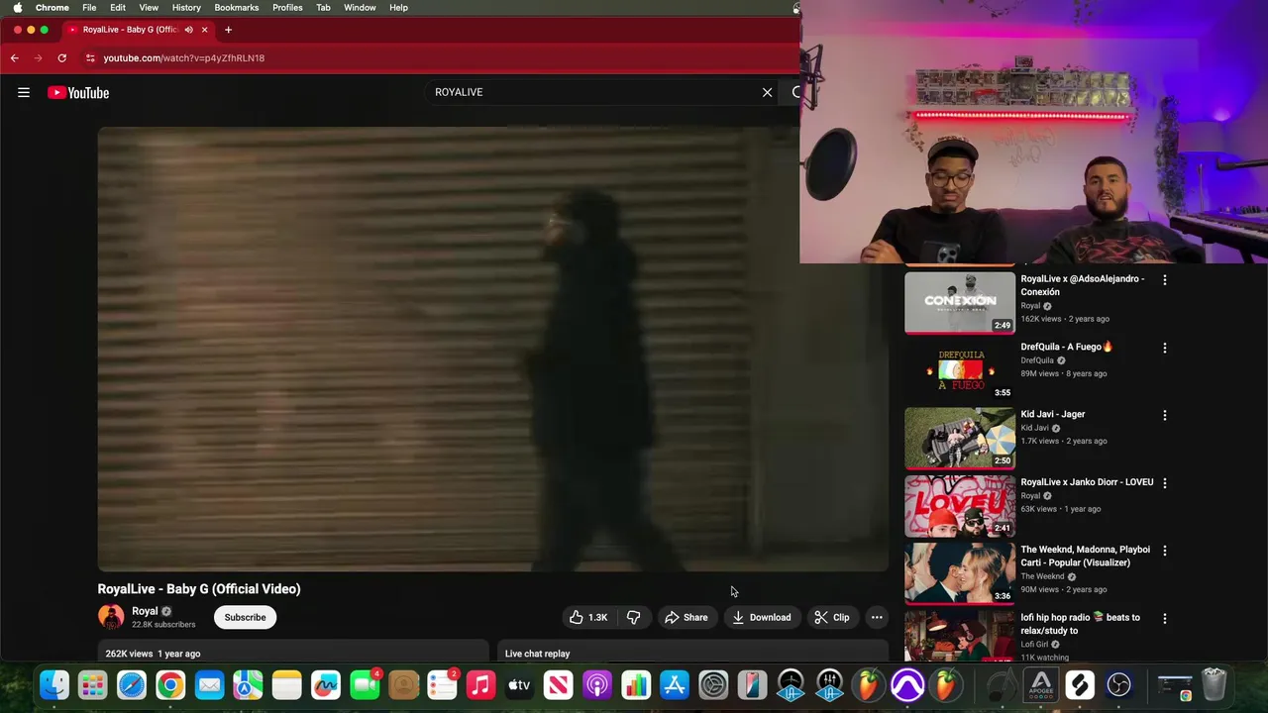Open FaceTime from the Dock
1268x713 pixels.
click(365, 684)
